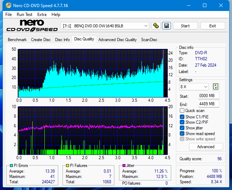Click PI Failures total 1068
Viewport: 232px width, 190px height.
pos(107,182)
